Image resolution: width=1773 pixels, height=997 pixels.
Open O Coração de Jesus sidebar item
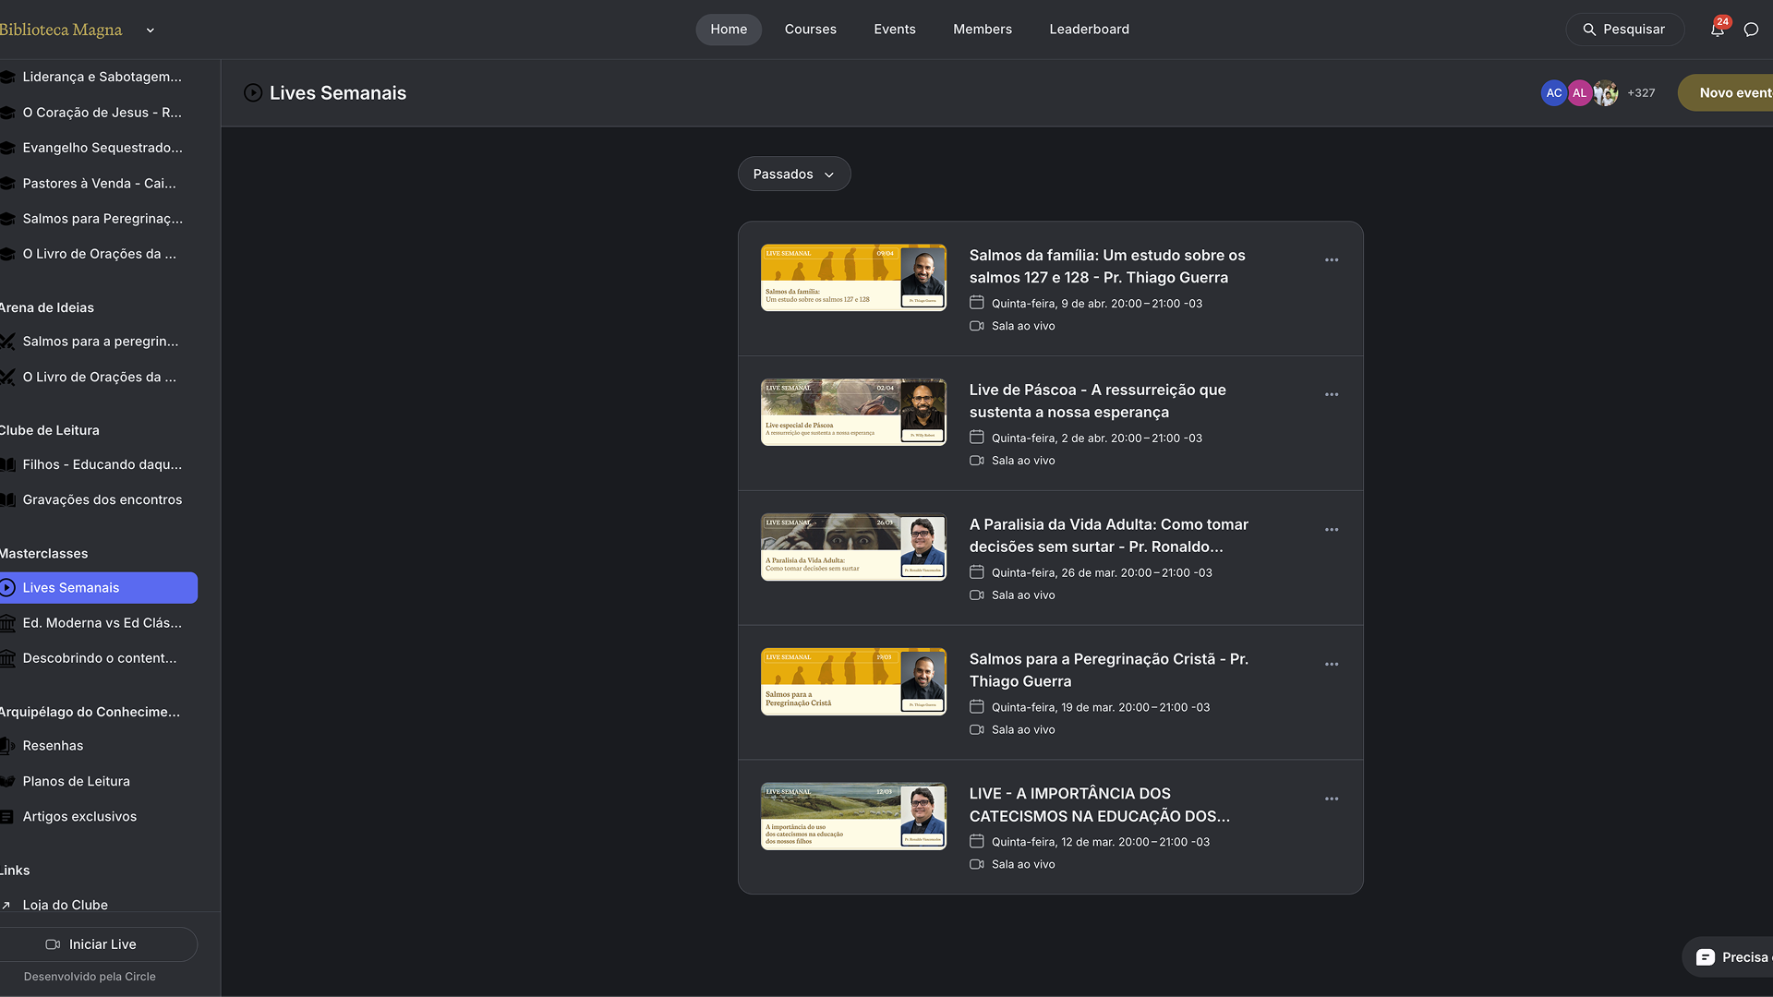(99, 113)
